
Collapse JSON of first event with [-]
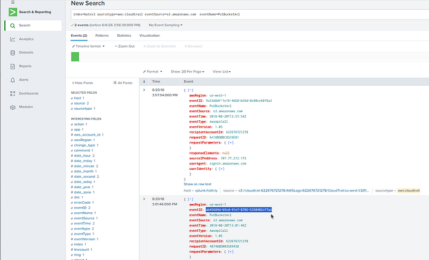191,90
